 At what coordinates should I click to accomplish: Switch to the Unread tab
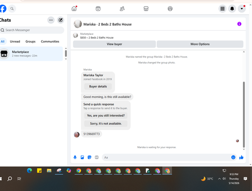[15, 41]
